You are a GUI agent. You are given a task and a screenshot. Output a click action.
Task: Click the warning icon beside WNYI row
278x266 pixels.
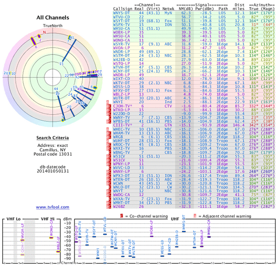(x=108, y=102)
